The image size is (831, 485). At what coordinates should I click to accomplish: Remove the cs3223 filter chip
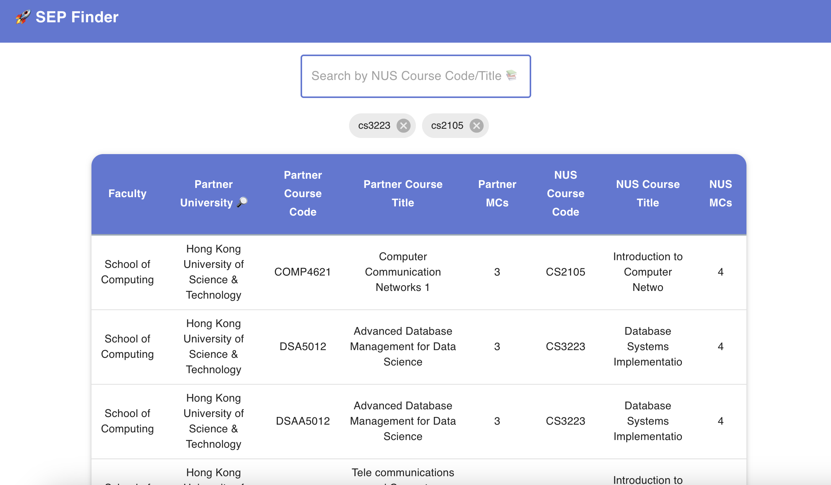coord(403,126)
